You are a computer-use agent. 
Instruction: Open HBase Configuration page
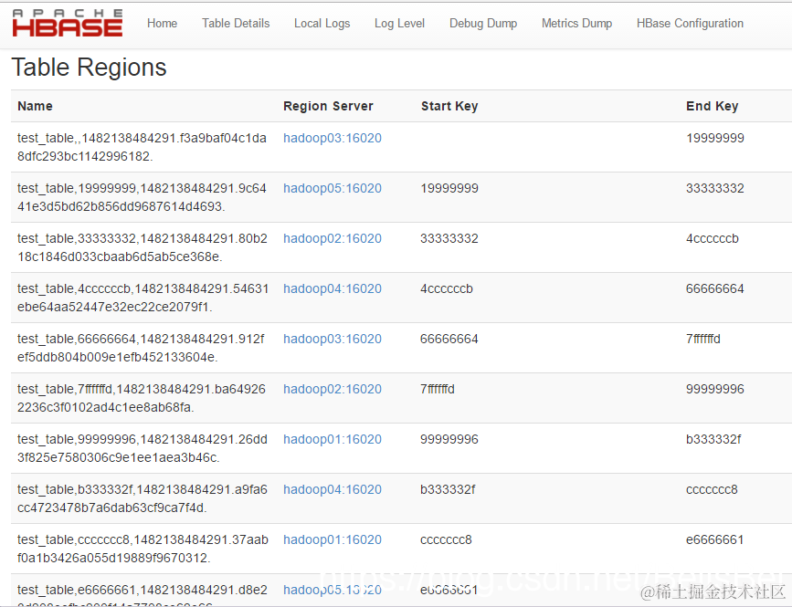690,23
